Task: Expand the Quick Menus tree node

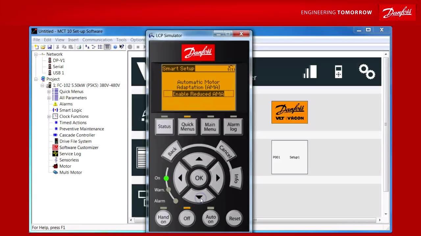Action: (x=49, y=92)
